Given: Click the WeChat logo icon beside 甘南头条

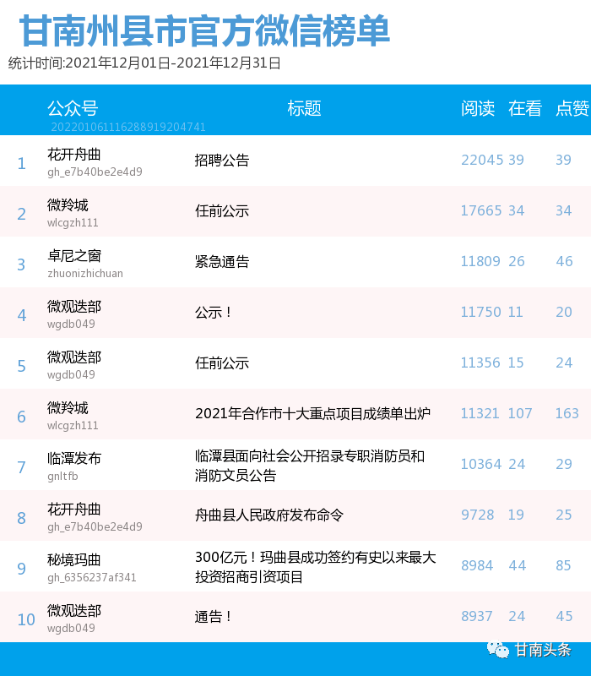Looking at the screenshot, I should [497, 649].
